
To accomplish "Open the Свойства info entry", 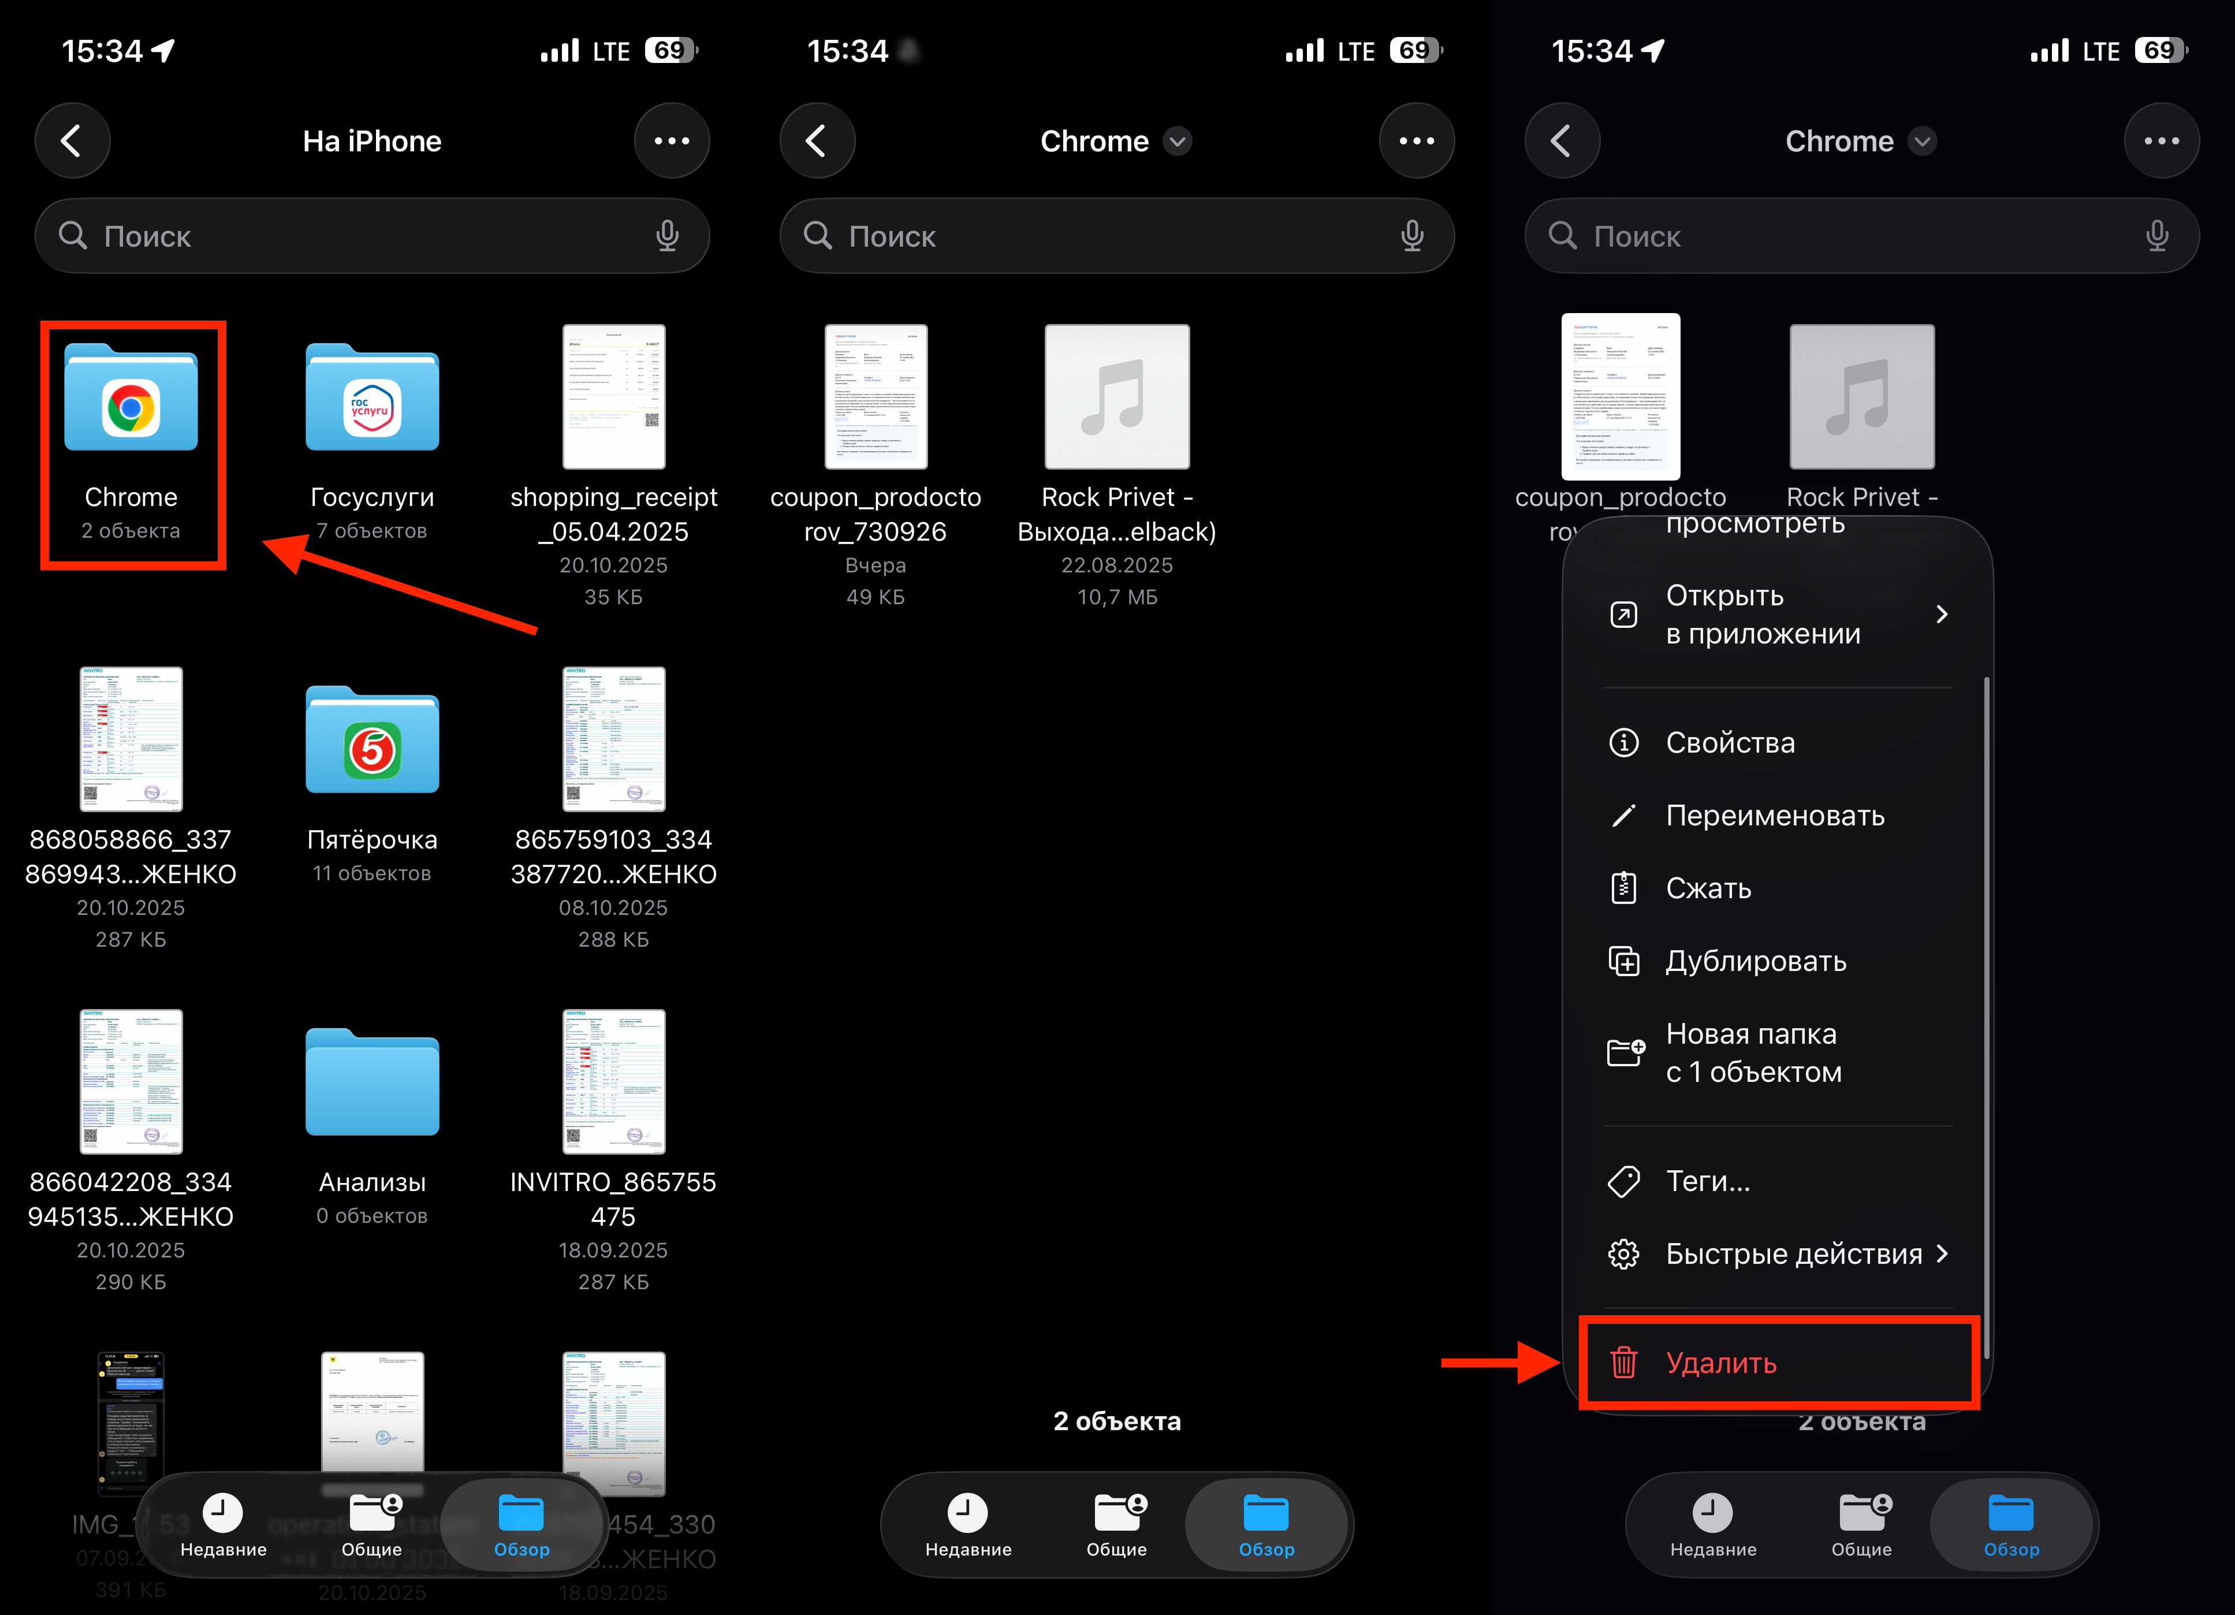I will (x=1730, y=742).
